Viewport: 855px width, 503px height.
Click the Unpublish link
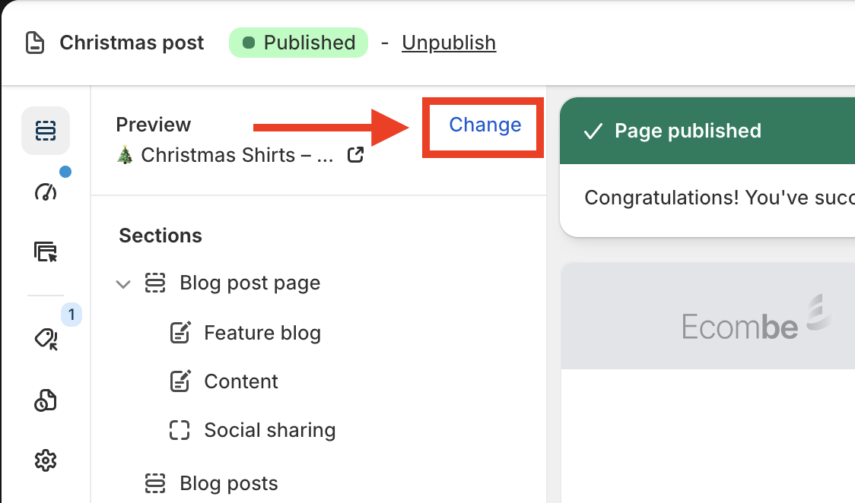pos(449,43)
